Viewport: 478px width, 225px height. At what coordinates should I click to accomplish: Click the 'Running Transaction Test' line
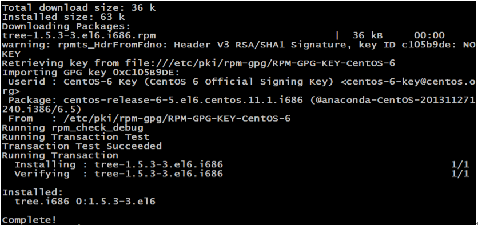[76, 137]
